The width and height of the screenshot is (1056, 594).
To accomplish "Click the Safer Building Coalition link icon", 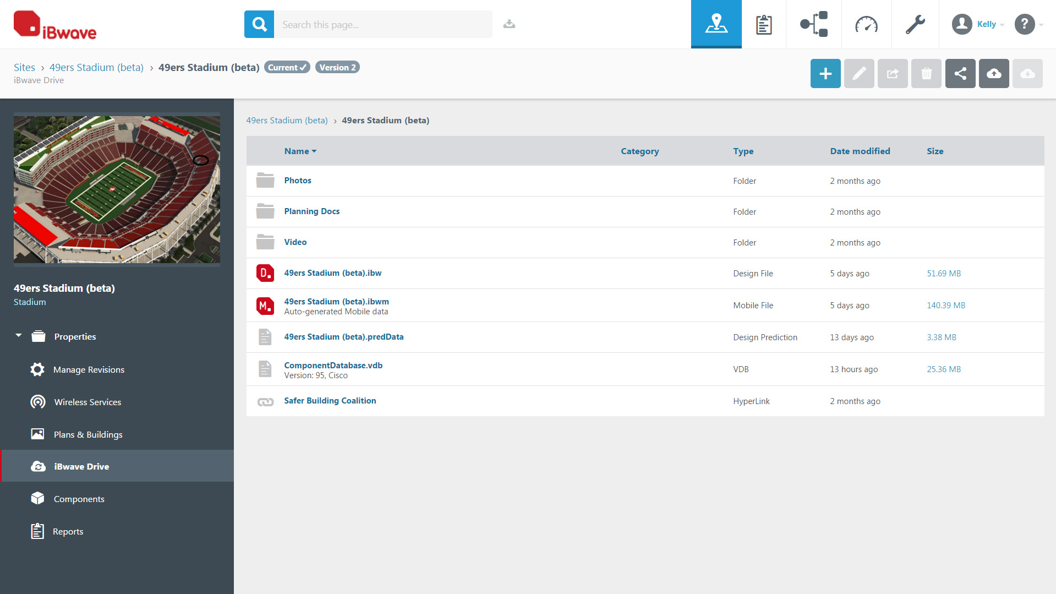I will (265, 402).
